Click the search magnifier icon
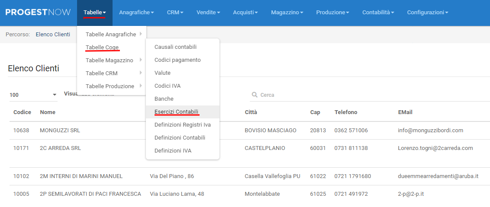The width and height of the screenshot is (490, 207). pyautogui.click(x=254, y=95)
